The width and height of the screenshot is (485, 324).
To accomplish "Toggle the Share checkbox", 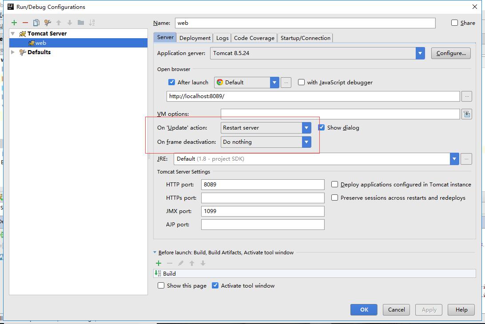I will [x=454, y=23].
